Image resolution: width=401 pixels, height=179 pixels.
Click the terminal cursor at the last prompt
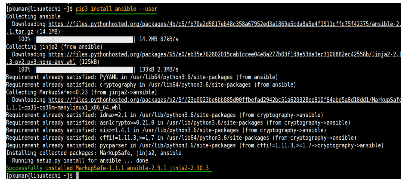[77, 176]
